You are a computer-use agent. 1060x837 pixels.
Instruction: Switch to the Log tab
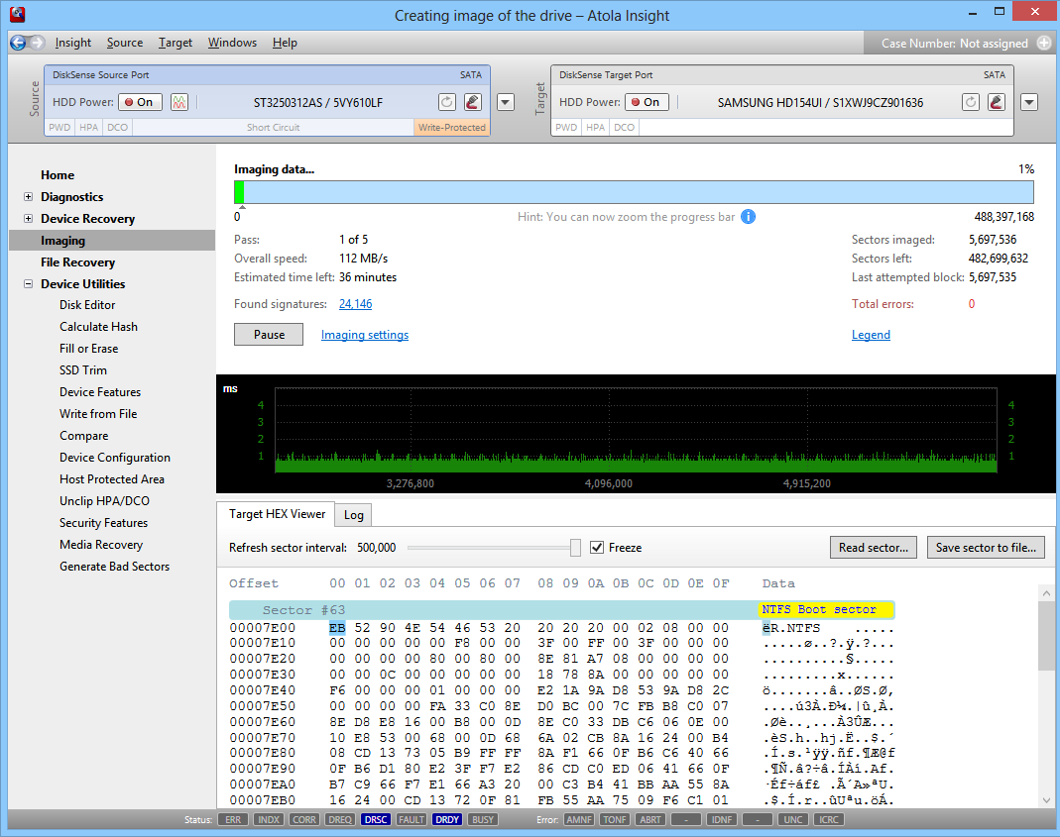click(354, 515)
